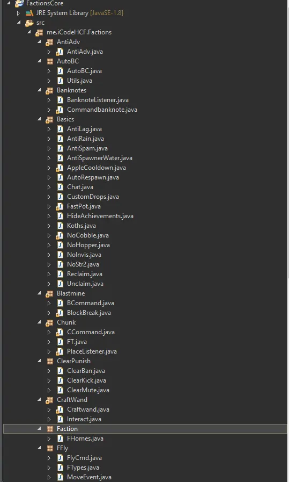Select HideAchievements.java in Basics
Screen dimensions: 289x482
(100, 216)
